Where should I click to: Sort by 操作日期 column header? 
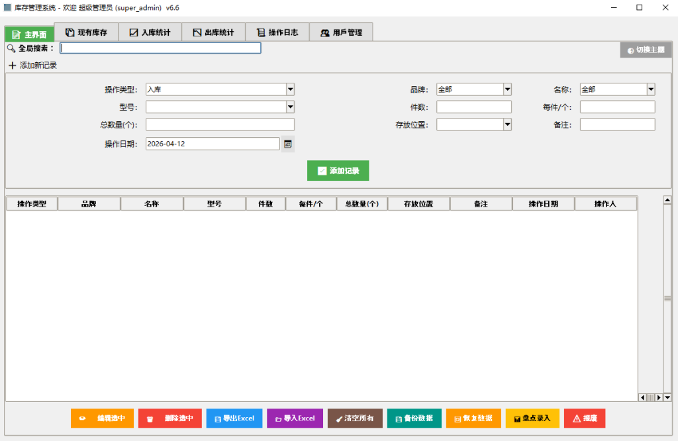pos(544,204)
